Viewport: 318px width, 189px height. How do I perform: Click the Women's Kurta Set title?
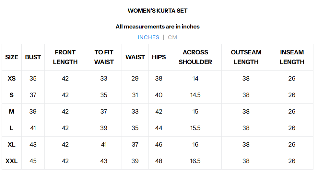coord(158,11)
